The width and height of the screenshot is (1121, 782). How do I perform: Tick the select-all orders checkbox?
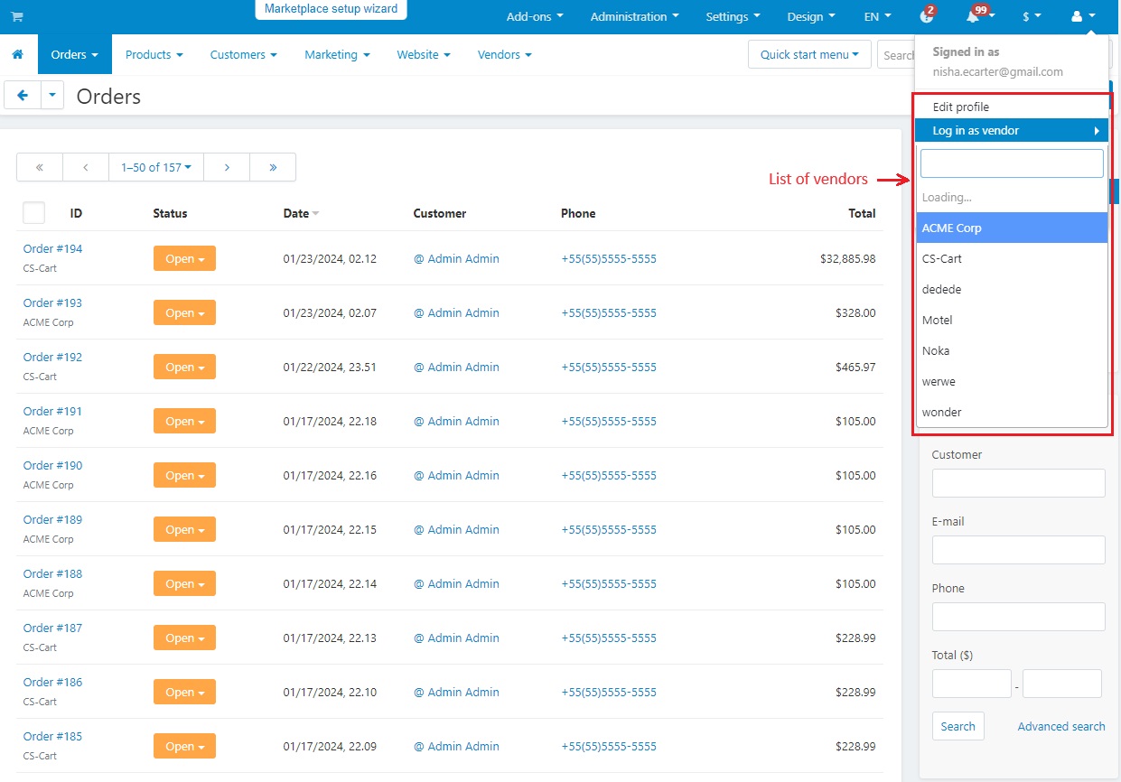click(33, 212)
